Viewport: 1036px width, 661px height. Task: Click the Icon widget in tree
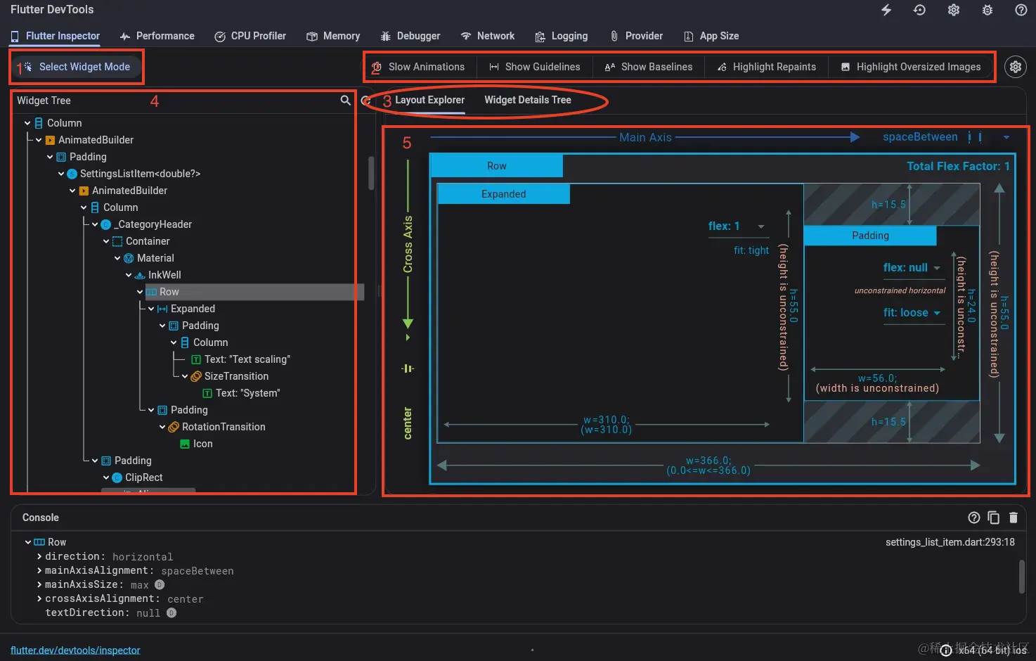tap(196, 444)
